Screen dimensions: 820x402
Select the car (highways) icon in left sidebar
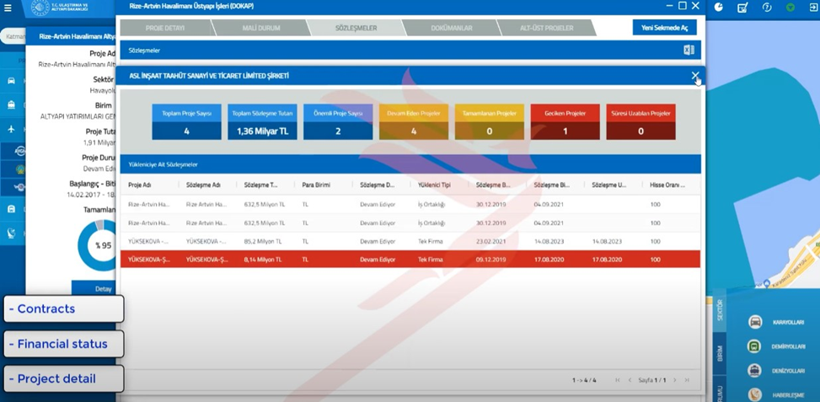pos(12,81)
